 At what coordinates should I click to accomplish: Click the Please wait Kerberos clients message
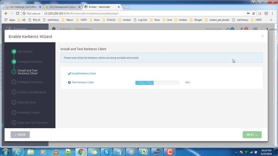tap(101, 58)
